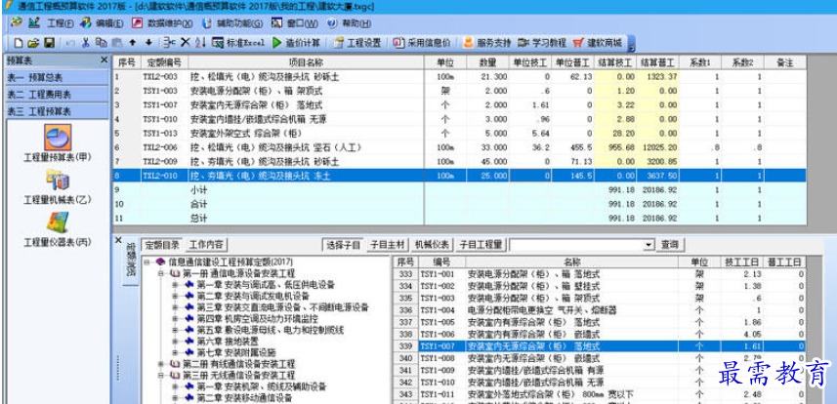Open 工程设置 from toolbar
837x404 pixels.
pos(357,43)
